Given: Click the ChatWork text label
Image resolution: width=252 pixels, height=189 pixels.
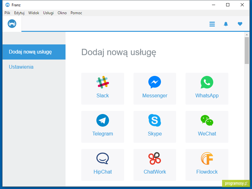Looking at the screenshot, I should [155, 172].
